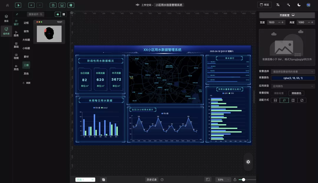
Task: Open the 背景选择 dropdown
Action: (293, 71)
